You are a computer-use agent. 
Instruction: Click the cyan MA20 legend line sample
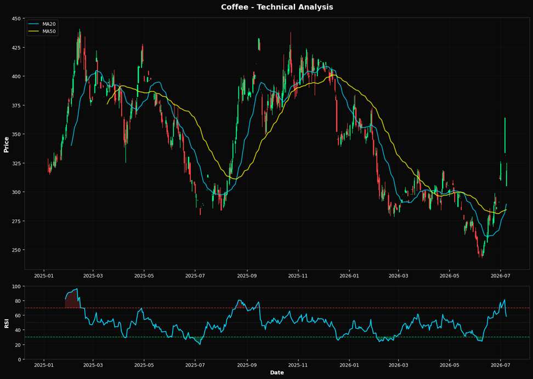pyautogui.click(x=34, y=24)
